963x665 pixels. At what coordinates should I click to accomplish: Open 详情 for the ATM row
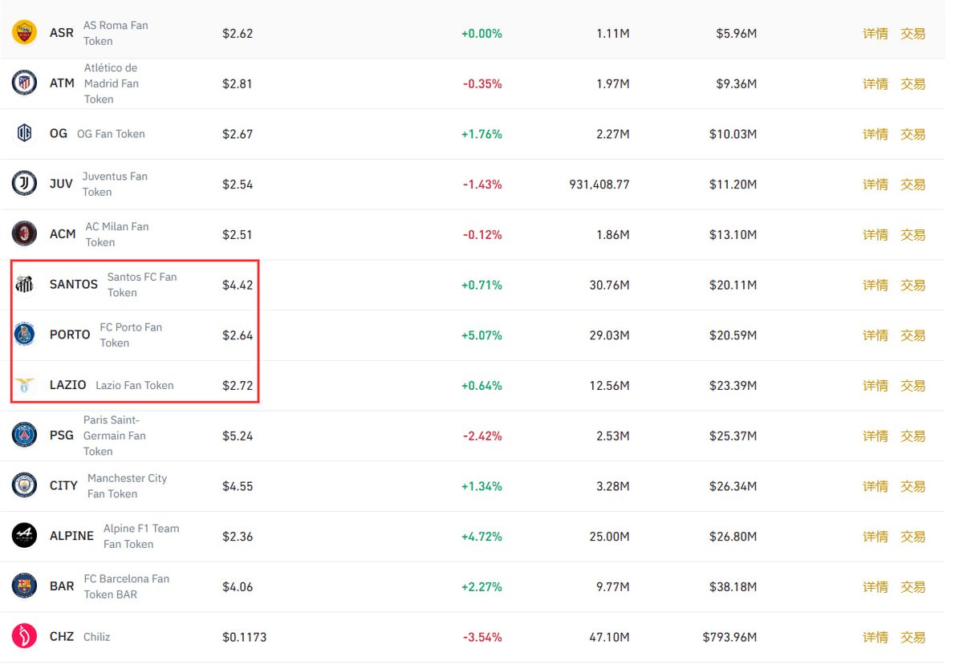(876, 83)
